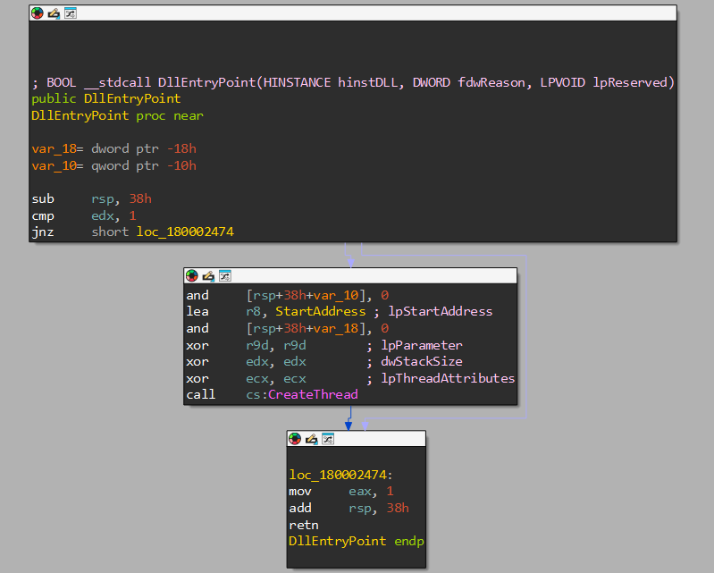Select the 'DllEntryPoint proc near' line
Screen dimensions: 714x573
tap(117, 115)
